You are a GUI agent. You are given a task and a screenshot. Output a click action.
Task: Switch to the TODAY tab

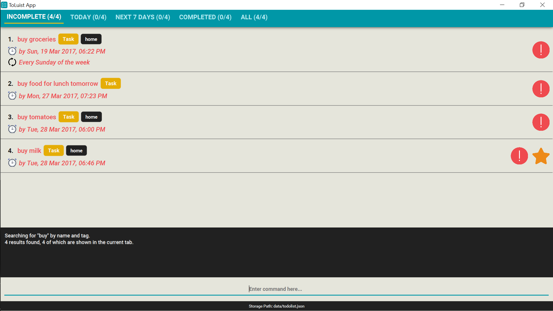tap(88, 17)
